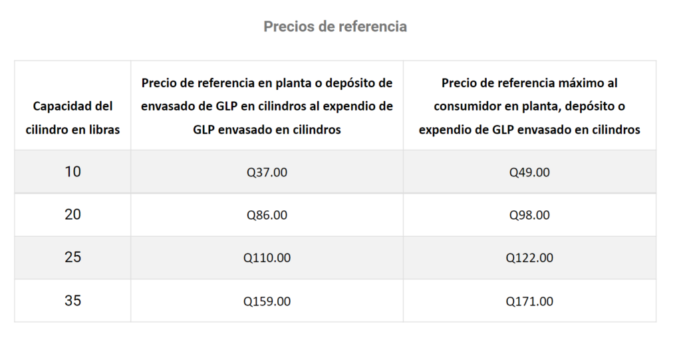Click the 35 pound capacity cell
The height and width of the screenshot is (340, 681).
tap(72, 301)
